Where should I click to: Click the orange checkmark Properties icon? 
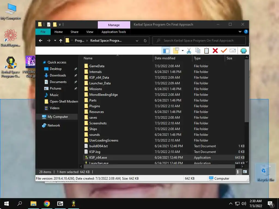click(224, 51)
